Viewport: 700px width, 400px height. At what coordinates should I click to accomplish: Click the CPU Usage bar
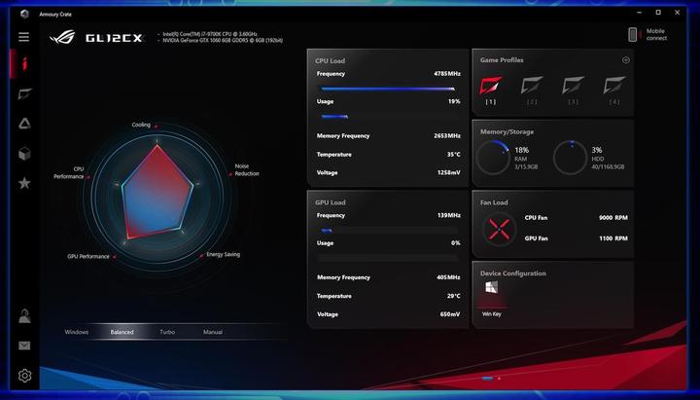(388, 117)
